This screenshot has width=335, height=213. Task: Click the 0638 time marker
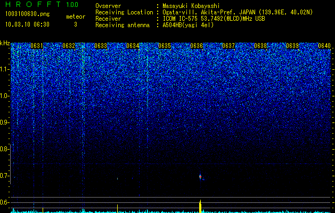click(x=260, y=46)
